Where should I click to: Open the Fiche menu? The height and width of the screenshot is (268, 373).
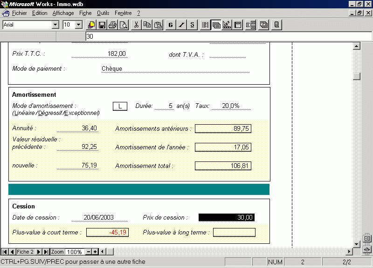tap(85, 13)
